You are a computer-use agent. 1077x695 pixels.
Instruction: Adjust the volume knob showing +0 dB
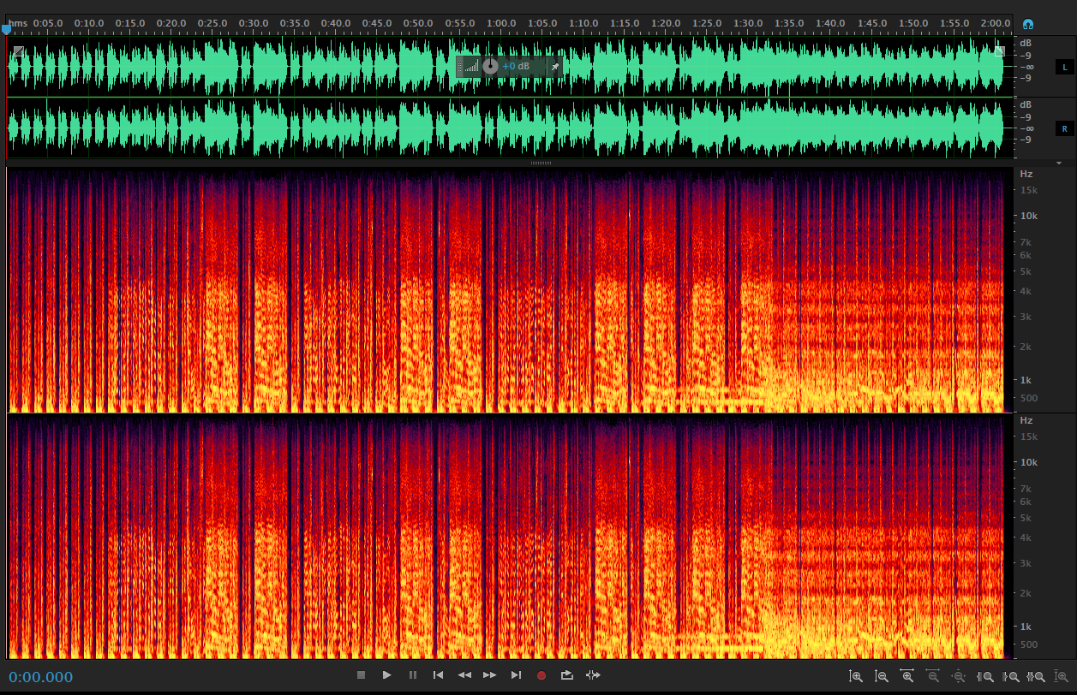pos(488,66)
